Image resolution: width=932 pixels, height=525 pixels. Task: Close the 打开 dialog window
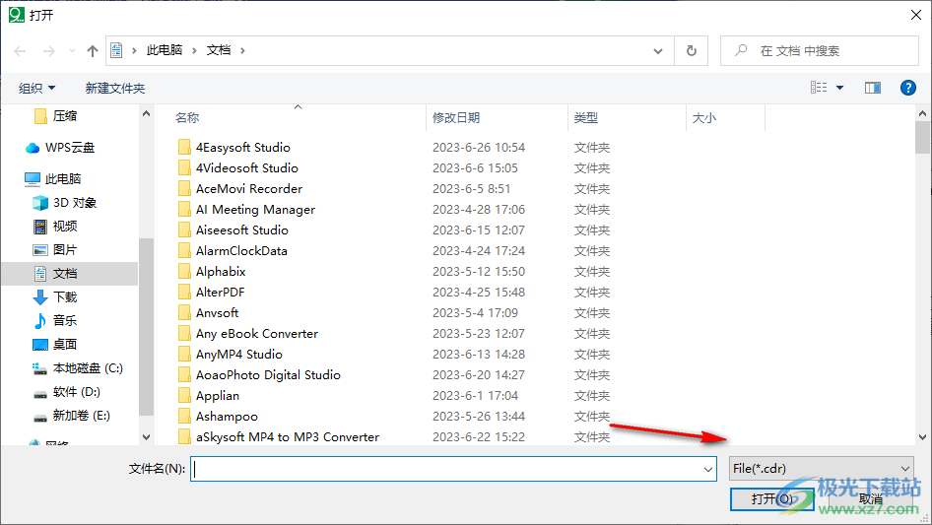(916, 15)
